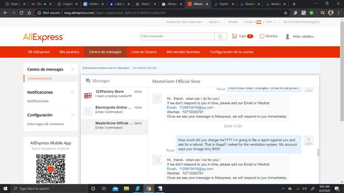Image resolution: width=344 pixels, height=193 pixels.
Task: Collapse the Centro de mensajes section
Action: [72, 69]
